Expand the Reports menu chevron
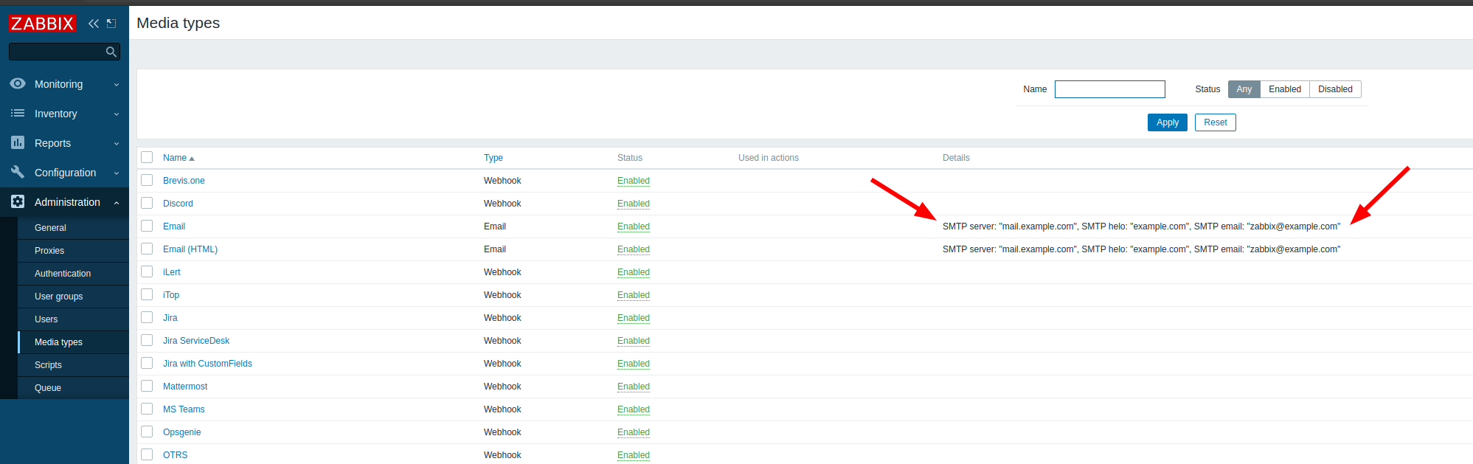 tap(117, 144)
